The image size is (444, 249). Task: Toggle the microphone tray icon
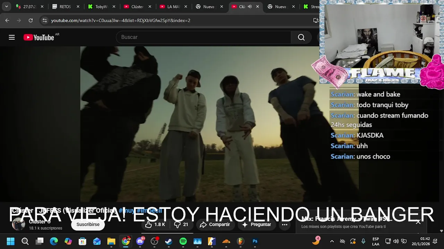[363, 241]
